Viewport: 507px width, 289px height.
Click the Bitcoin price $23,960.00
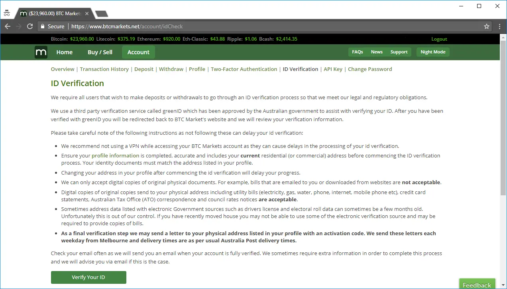(x=82, y=39)
